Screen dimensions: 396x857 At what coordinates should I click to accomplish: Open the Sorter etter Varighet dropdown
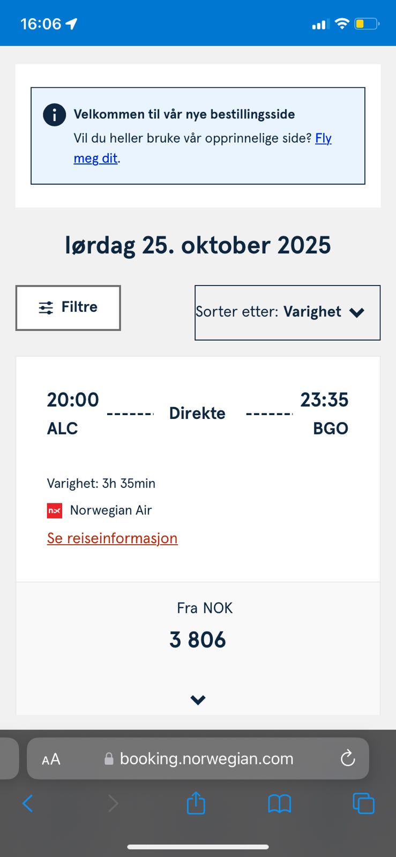287,312
